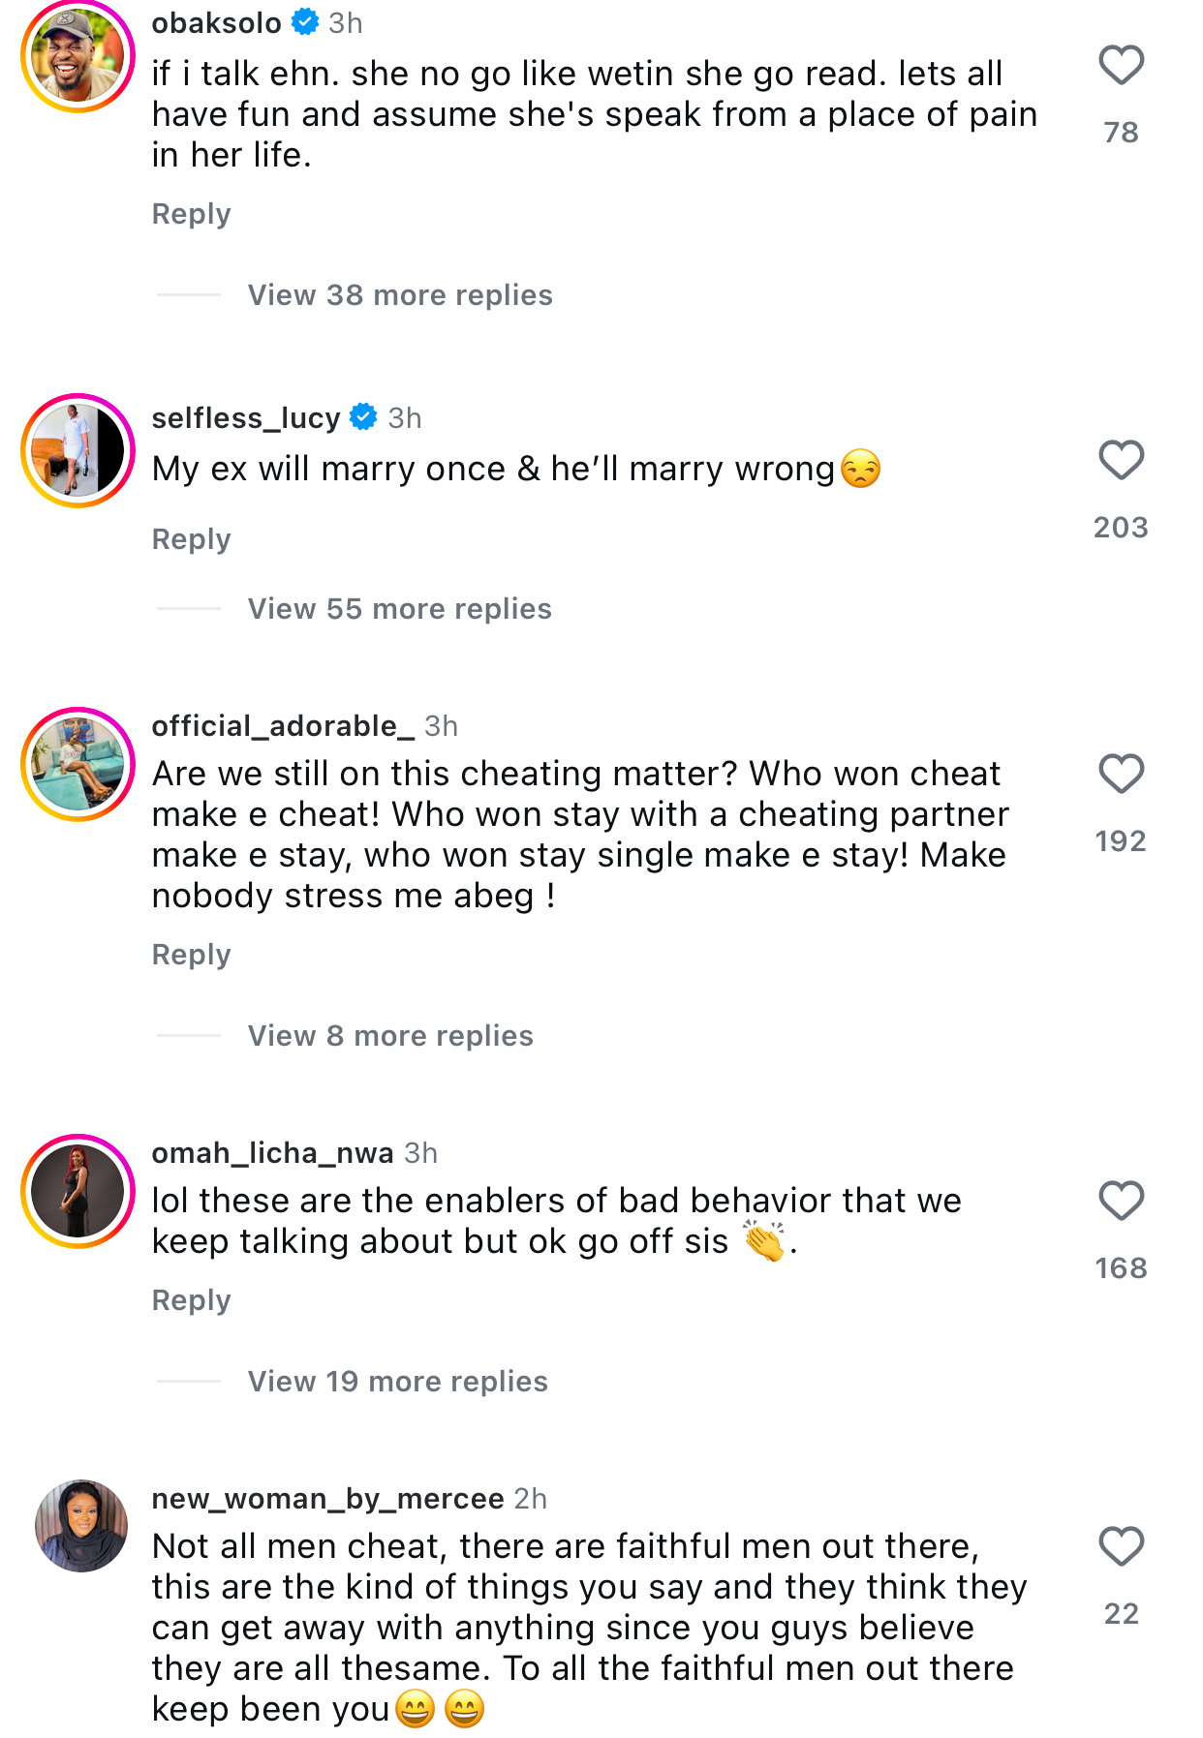Open obaksolo's profile picture
The image size is (1203, 1738).
pyautogui.click(x=77, y=56)
